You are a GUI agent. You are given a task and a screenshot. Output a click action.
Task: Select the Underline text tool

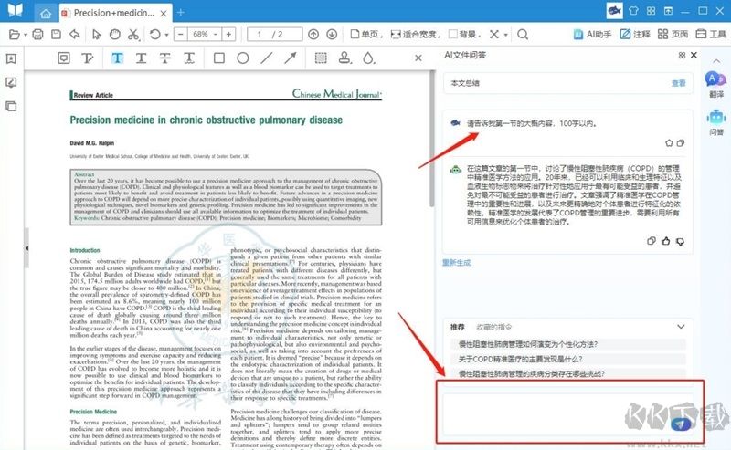[142, 58]
